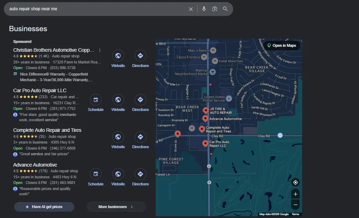Select Car Pro Auto Repair map pin

coord(205,143)
